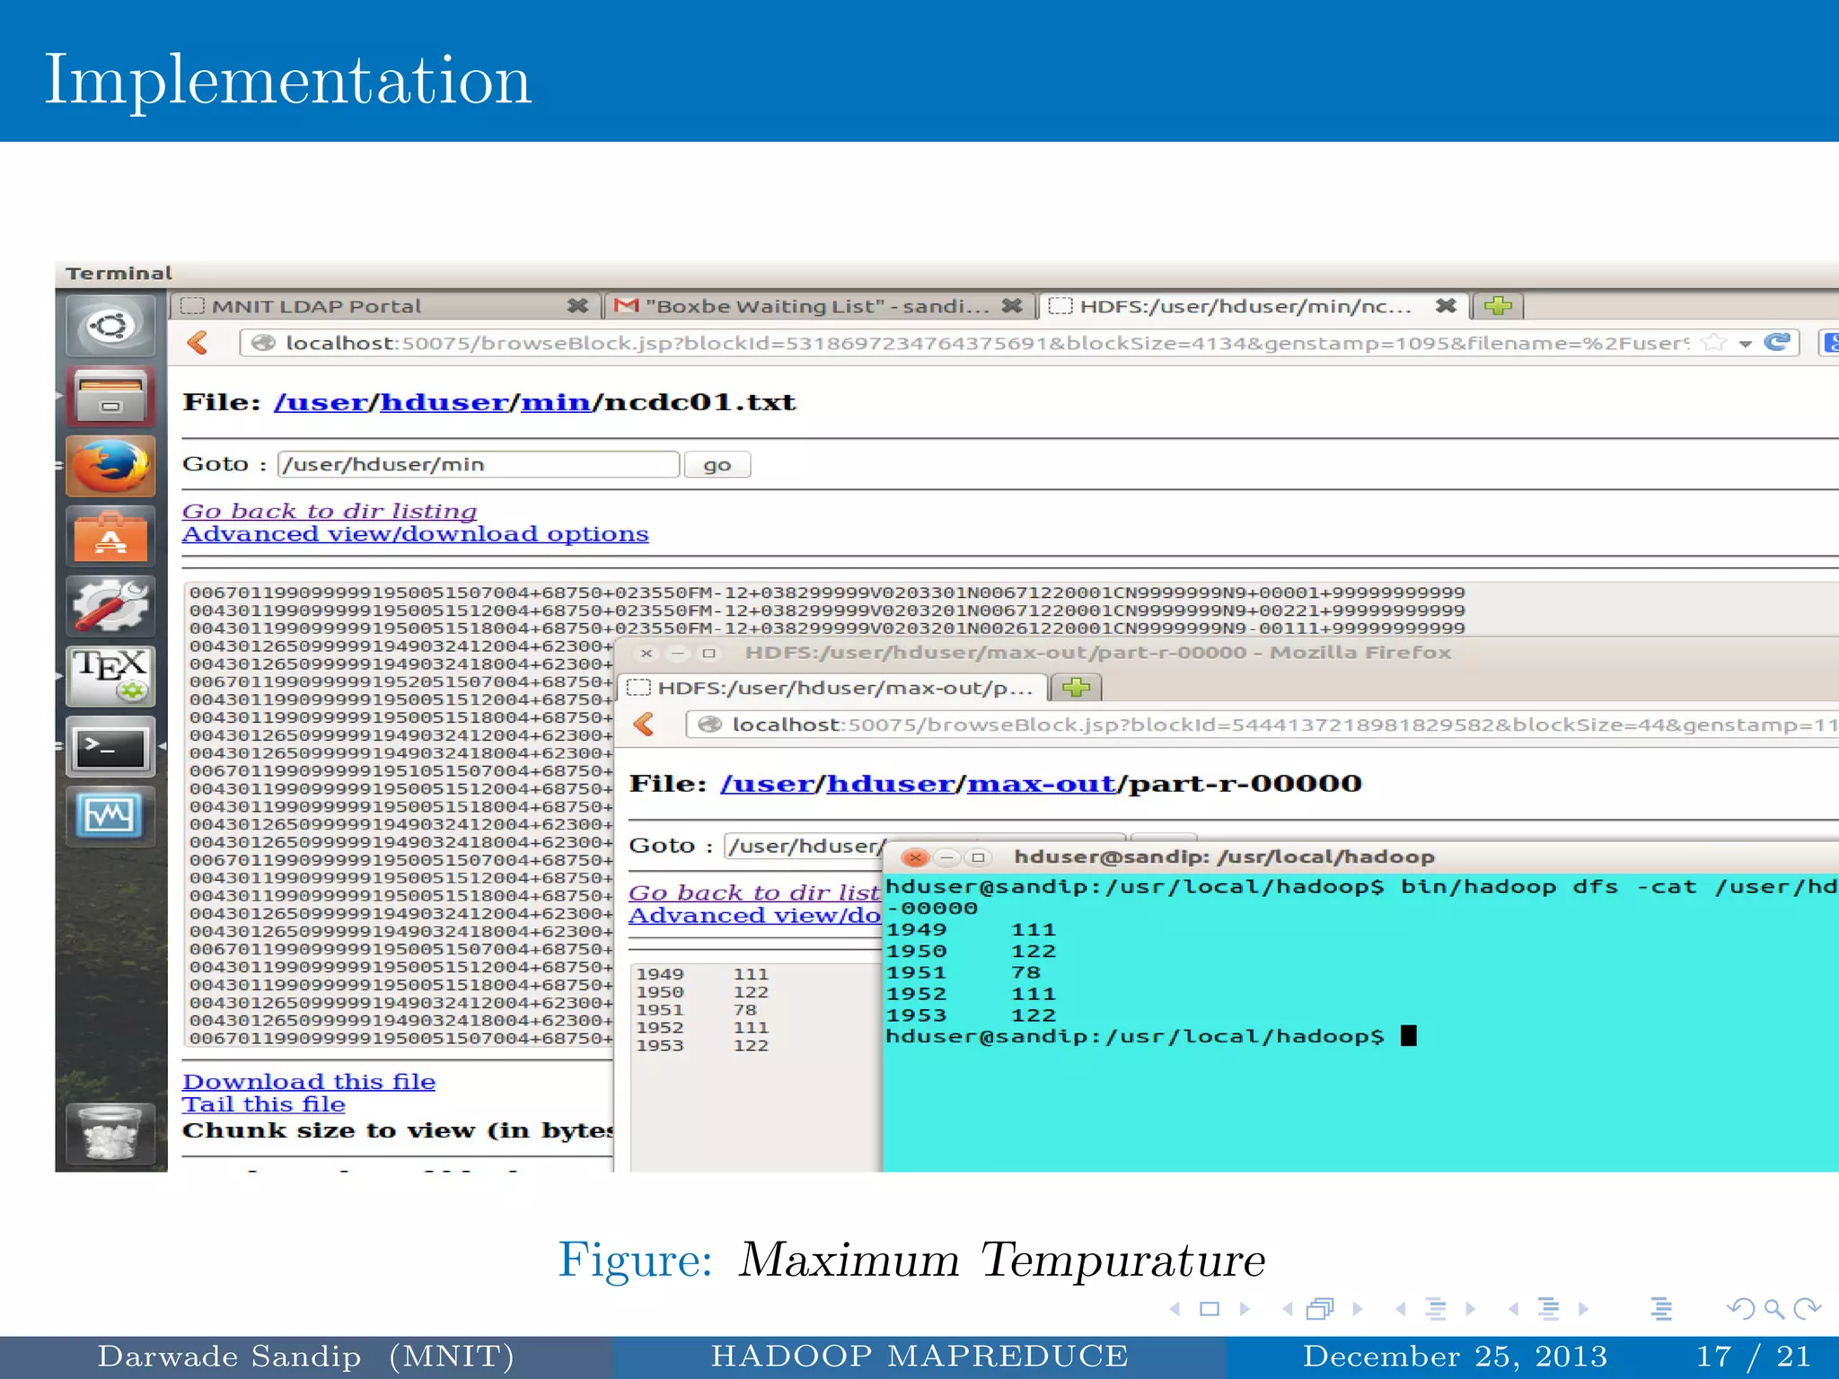Click Download this file link
The width and height of the screenshot is (1839, 1379).
pos(309,1082)
